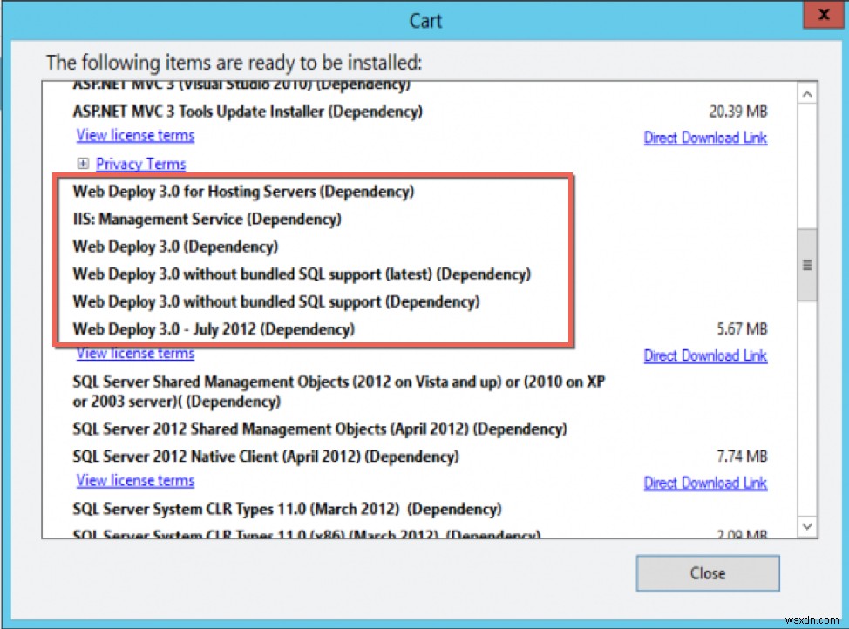Select the ASP.NET MVC 3 Tools Update Installer row
Screen dimensions: 849x629
coord(248,112)
